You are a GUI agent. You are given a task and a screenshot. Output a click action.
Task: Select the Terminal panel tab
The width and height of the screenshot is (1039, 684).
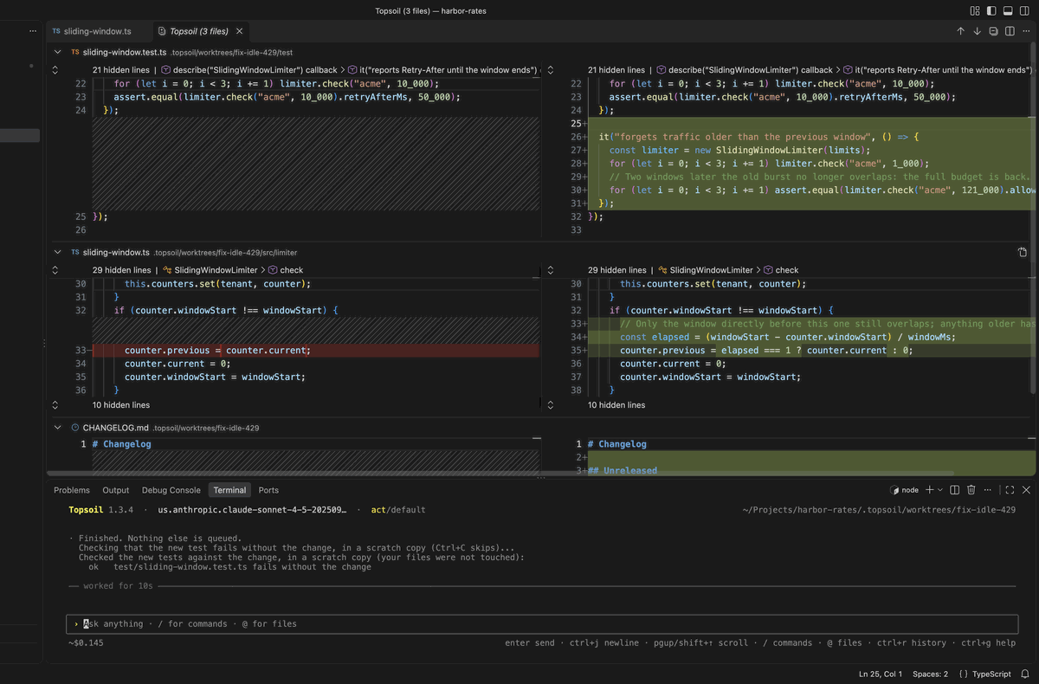click(229, 490)
